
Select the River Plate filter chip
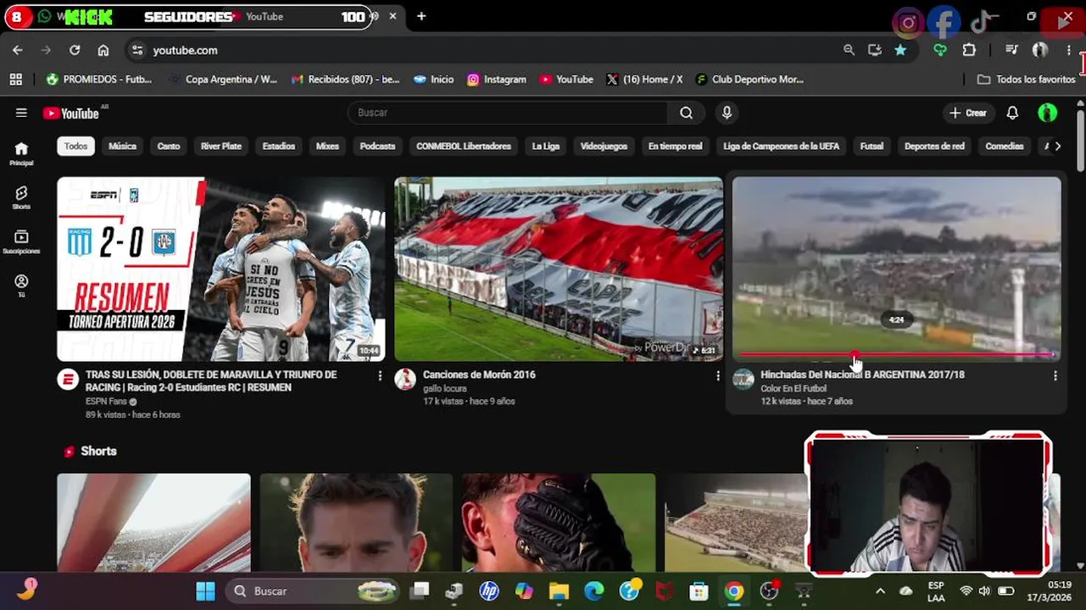coord(221,146)
